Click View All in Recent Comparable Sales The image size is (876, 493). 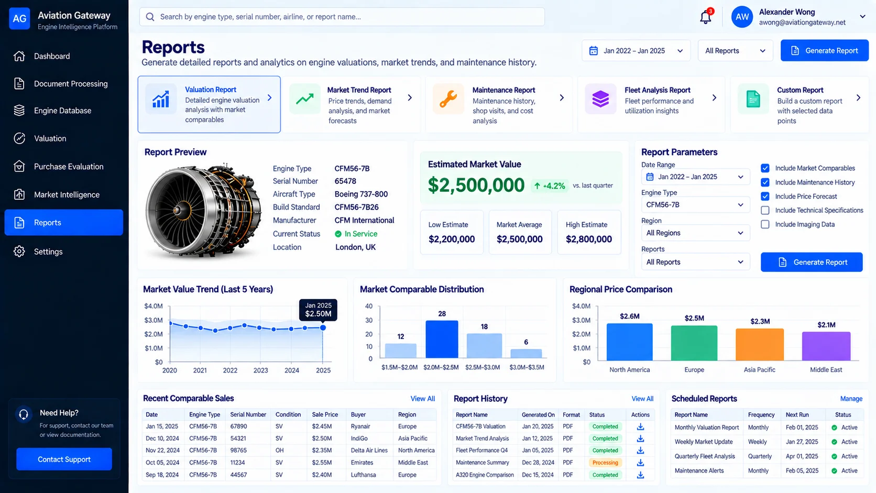423,399
